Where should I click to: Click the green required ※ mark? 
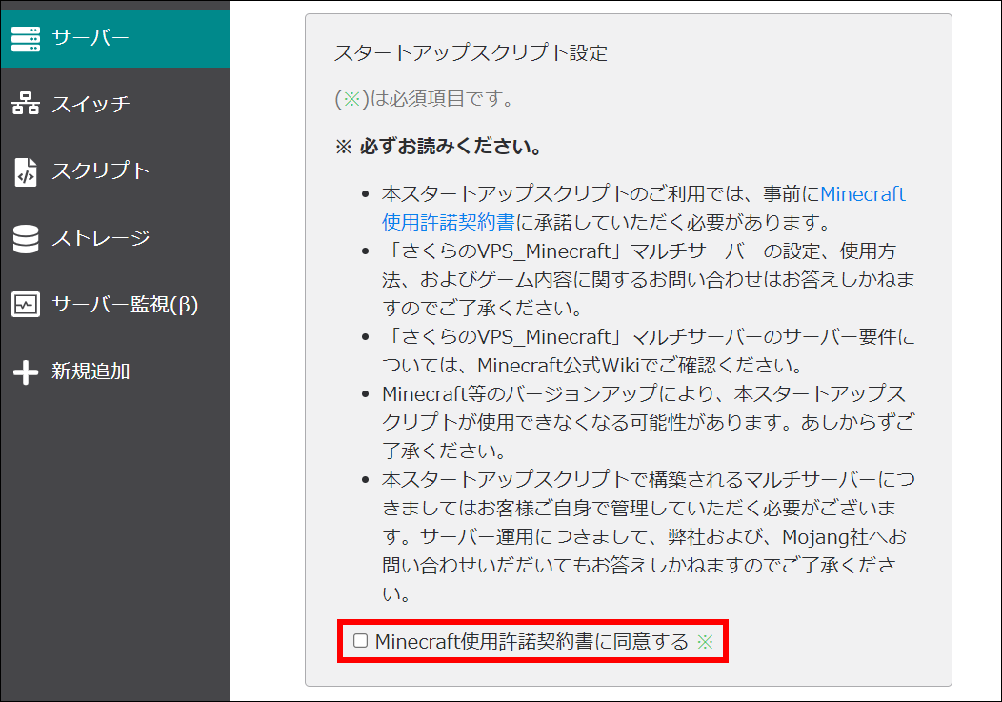[706, 641]
